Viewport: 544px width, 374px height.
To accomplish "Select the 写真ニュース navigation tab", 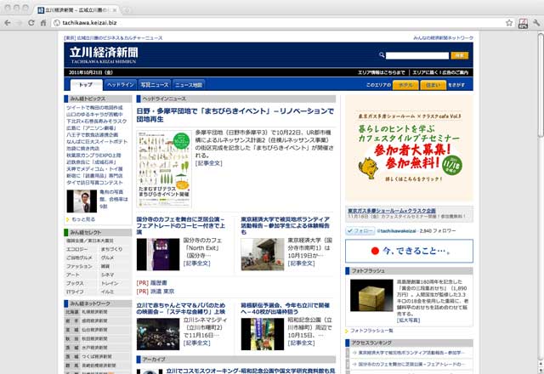I will (x=155, y=85).
